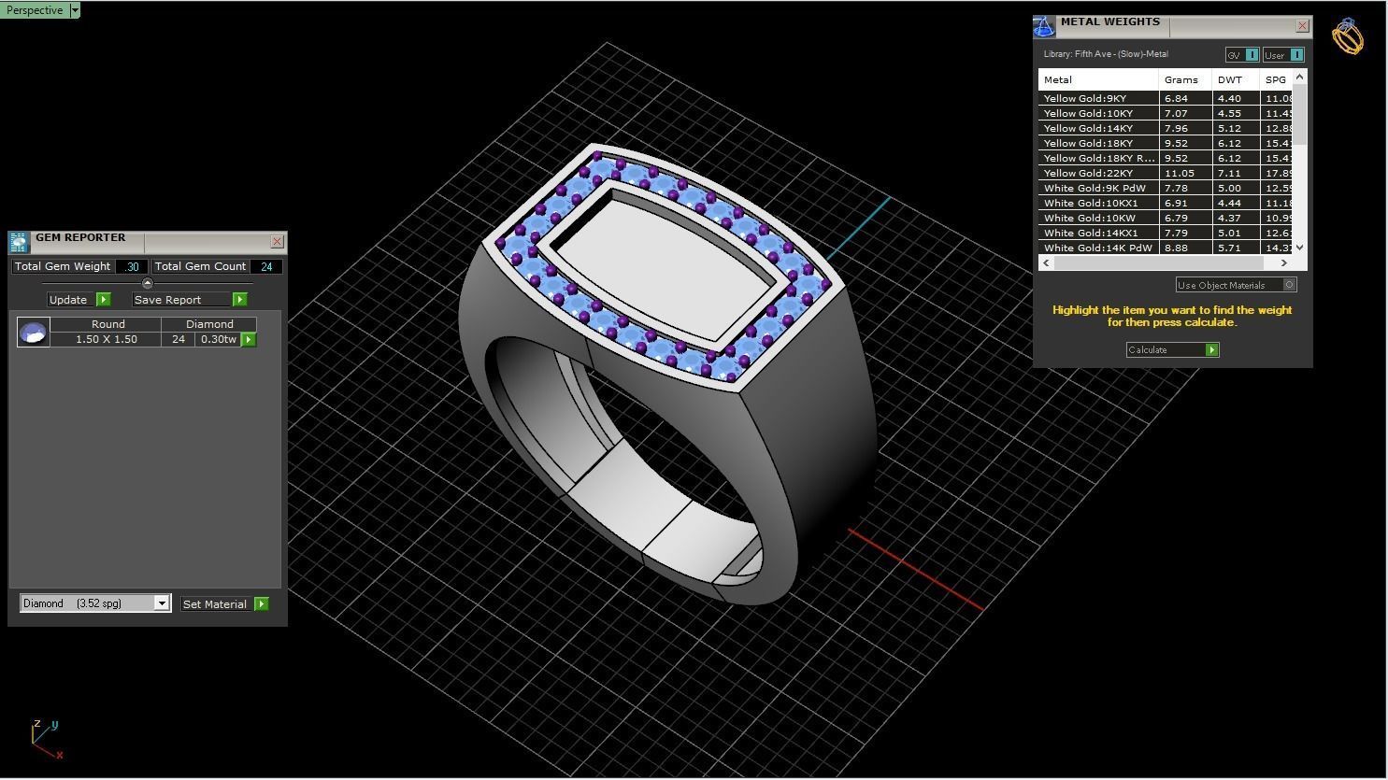Select the White Gold:10KX1 row

tap(1166, 203)
